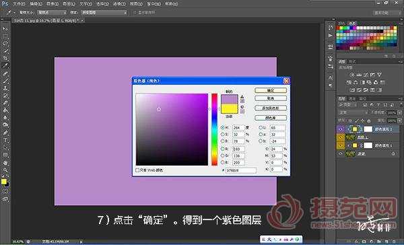Select the Horizontal Type tool
The image size is (404, 245).
pos(5,140)
